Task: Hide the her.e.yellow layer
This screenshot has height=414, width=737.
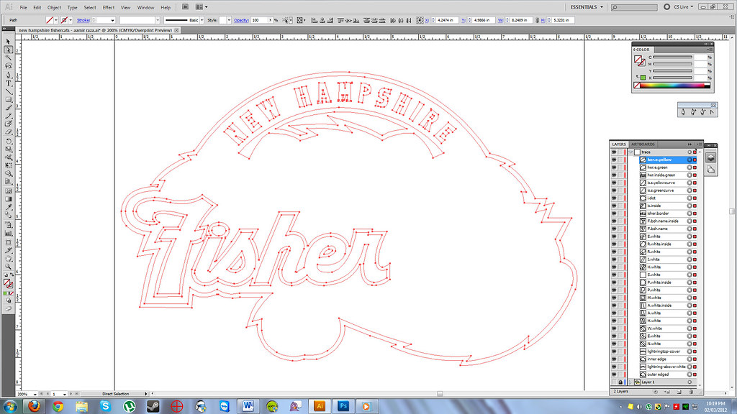Action: click(x=614, y=160)
